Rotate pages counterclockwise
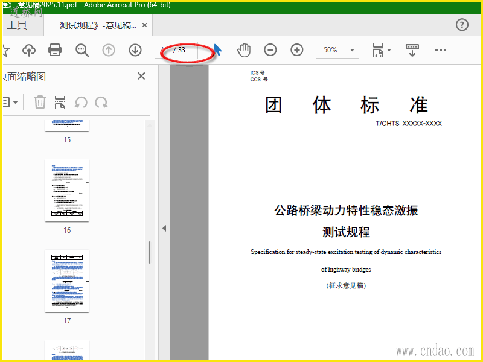483x362 pixels. pyautogui.click(x=81, y=102)
